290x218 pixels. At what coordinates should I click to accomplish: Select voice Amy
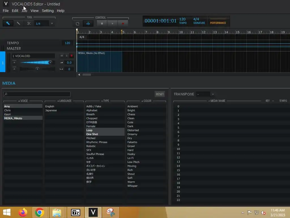click(x=23, y=106)
